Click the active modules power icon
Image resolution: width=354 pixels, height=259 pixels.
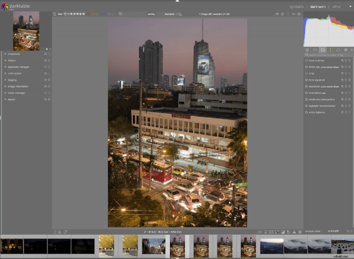(x=316, y=50)
